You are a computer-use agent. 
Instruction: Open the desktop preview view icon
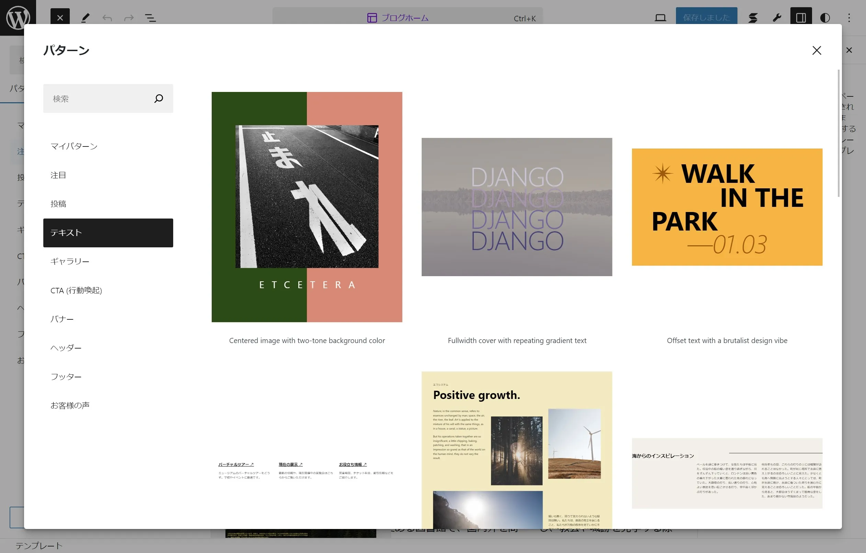coord(660,17)
